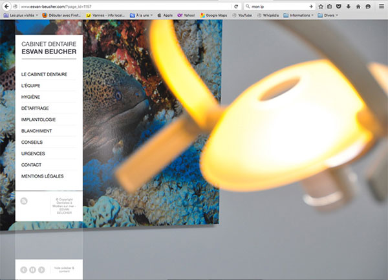The image size is (388, 280).
Task: Show previous slideshow image
Action: coord(24,270)
